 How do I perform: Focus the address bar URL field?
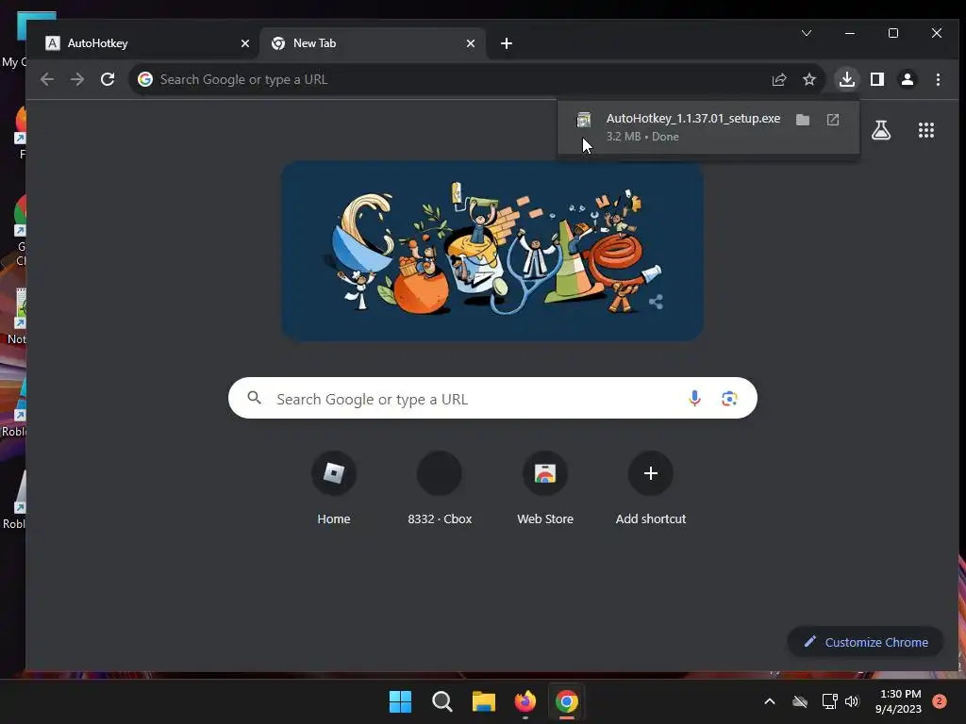(x=456, y=79)
